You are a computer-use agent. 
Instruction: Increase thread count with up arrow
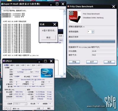coord(93,31)
